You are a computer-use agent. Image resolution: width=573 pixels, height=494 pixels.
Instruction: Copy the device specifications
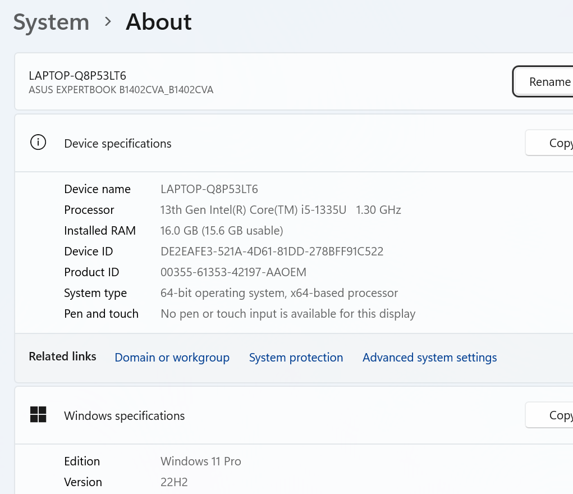click(x=549, y=143)
